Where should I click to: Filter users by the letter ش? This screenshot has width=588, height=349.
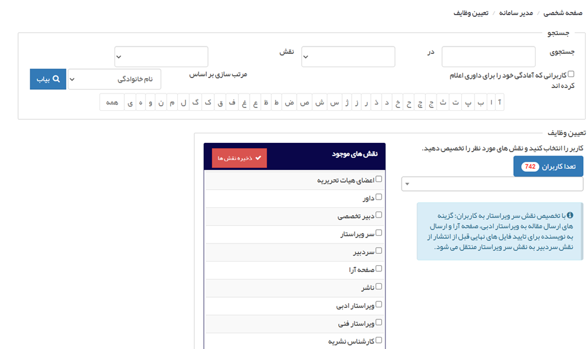[320, 102]
